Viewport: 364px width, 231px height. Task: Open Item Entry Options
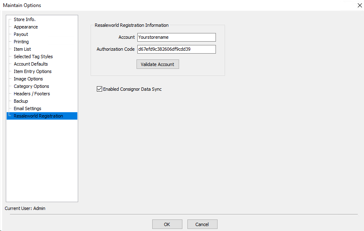pos(33,71)
